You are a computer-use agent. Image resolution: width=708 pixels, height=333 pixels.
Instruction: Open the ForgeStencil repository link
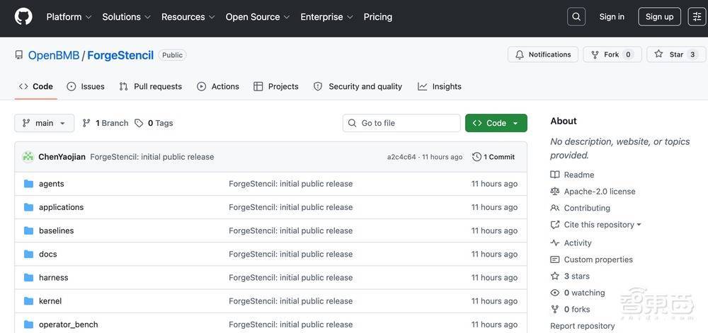(120, 55)
